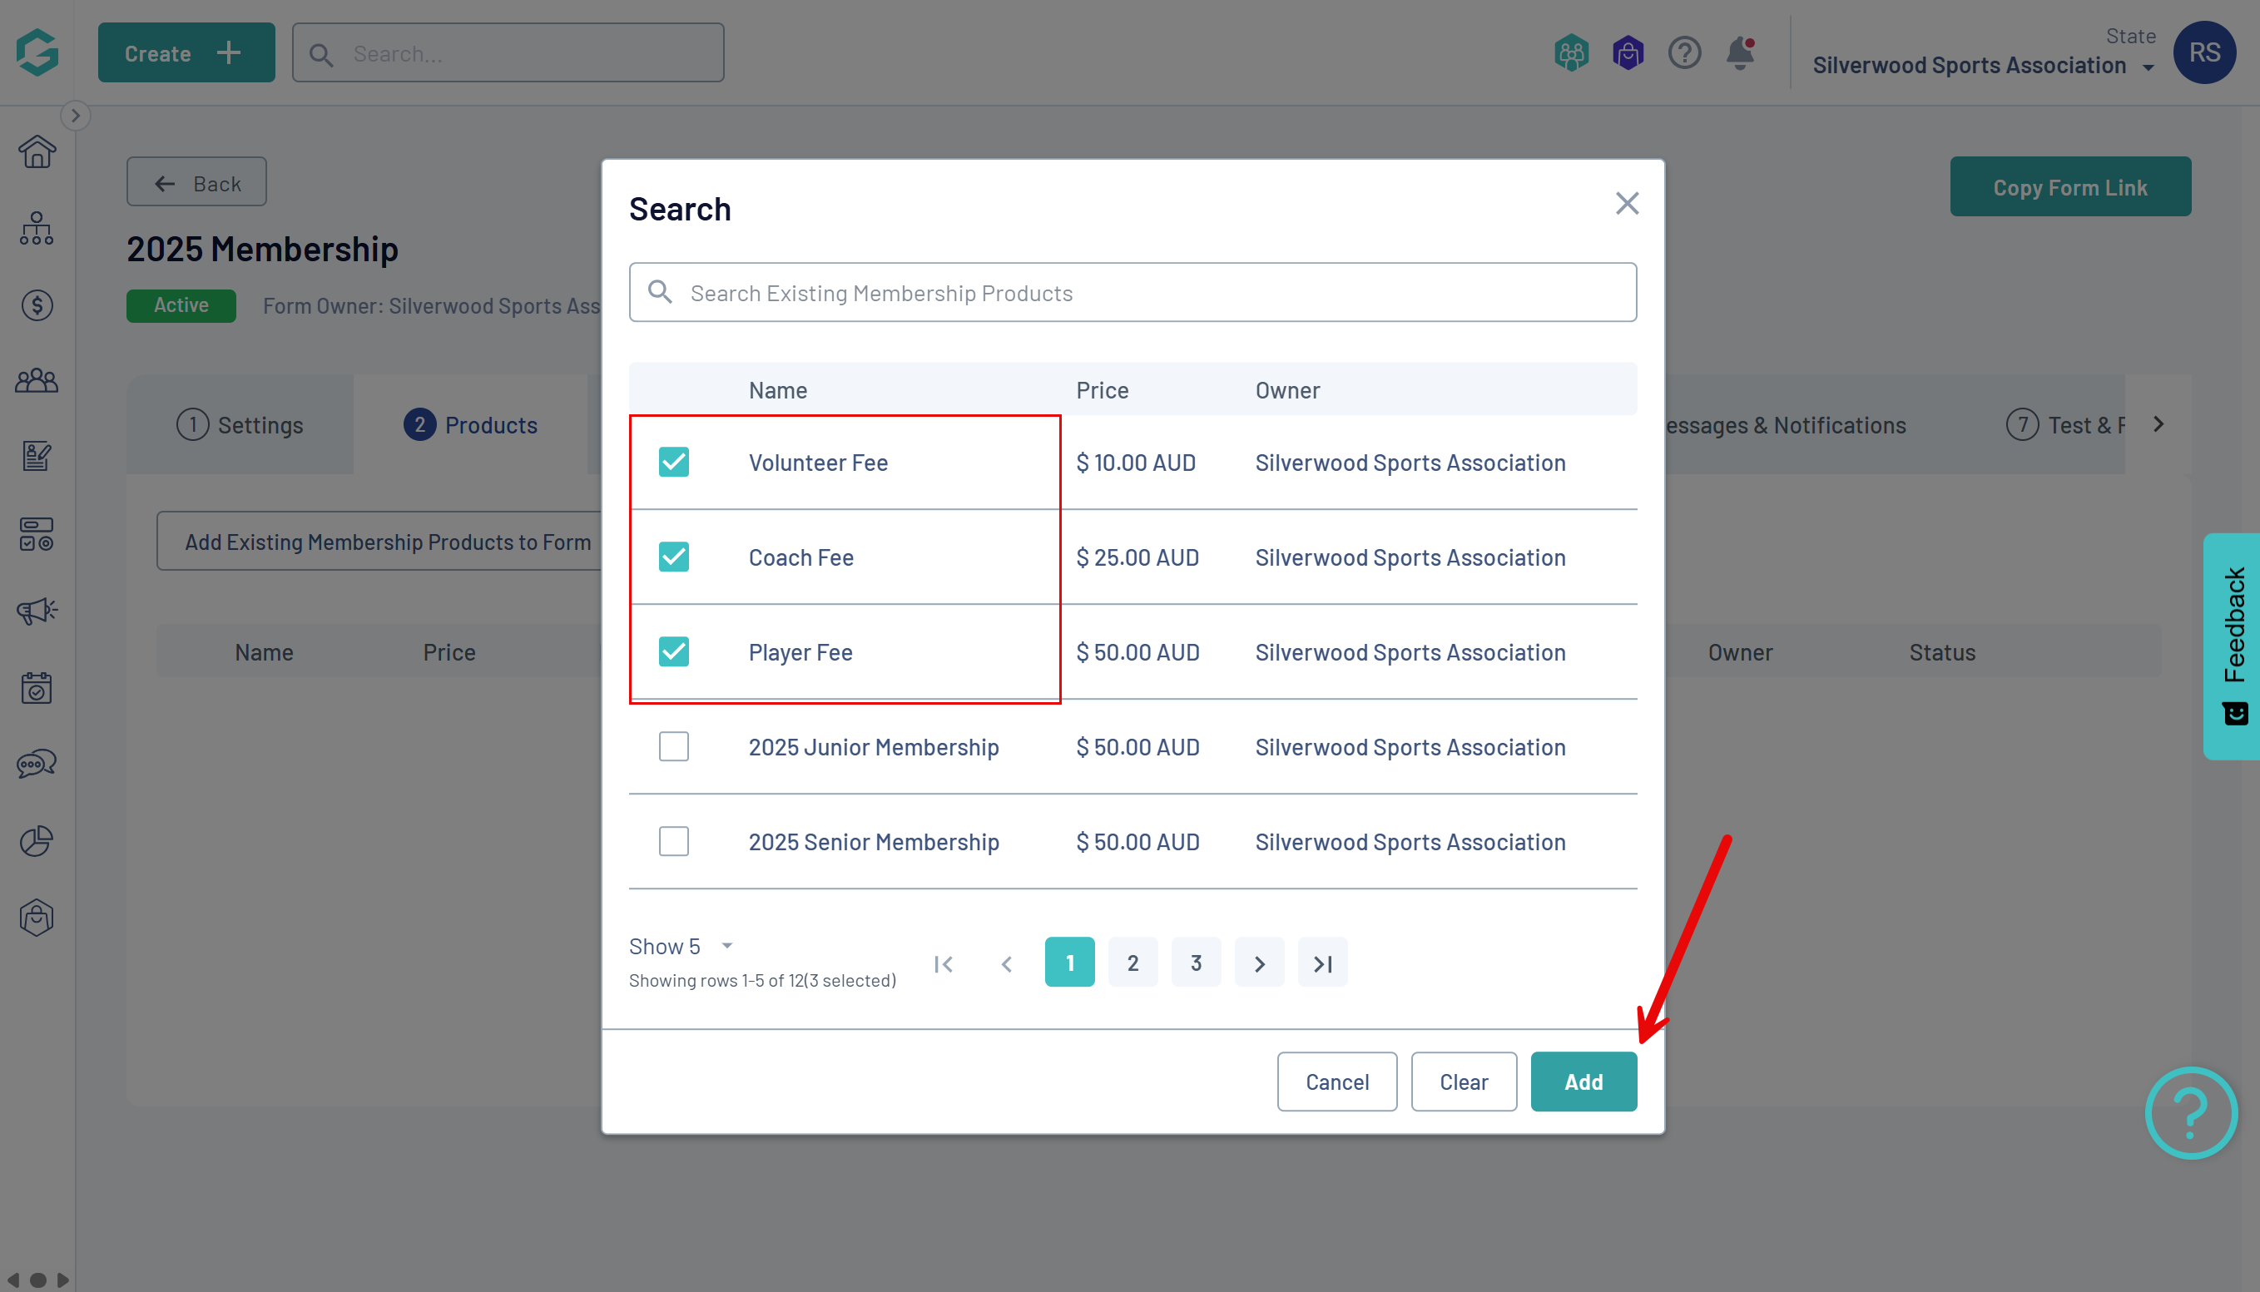The height and width of the screenshot is (1292, 2260).
Task: Click the organisation hierarchy icon in sidebar
Action: tap(37, 229)
